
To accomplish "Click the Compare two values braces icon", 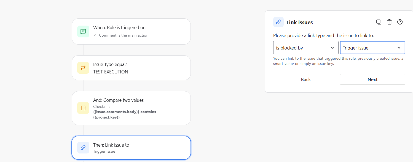I will tap(83, 108).
